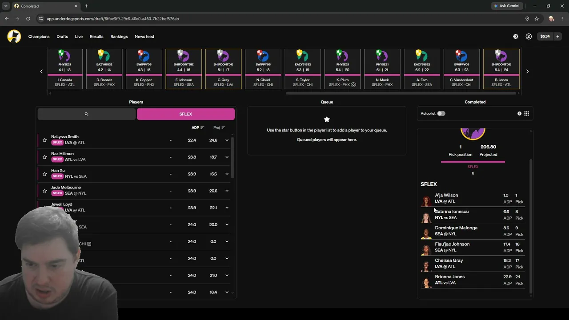Expand the row with projection 20.0
569x320 pixels.
pyautogui.click(x=227, y=224)
